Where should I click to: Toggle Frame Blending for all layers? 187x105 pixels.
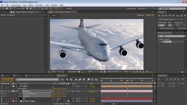coord(80,80)
